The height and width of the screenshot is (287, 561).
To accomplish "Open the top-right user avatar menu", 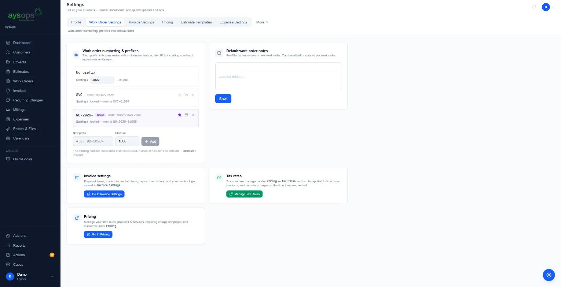I will pyautogui.click(x=548, y=7).
